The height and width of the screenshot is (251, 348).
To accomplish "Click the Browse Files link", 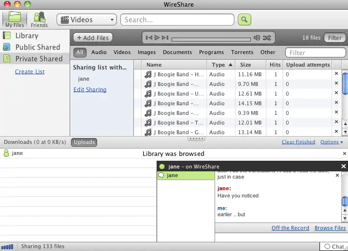I will (330, 228).
